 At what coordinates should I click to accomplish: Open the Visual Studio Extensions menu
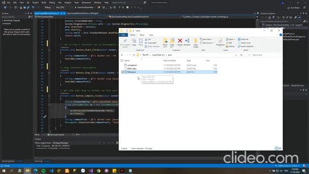pos(86,2)
